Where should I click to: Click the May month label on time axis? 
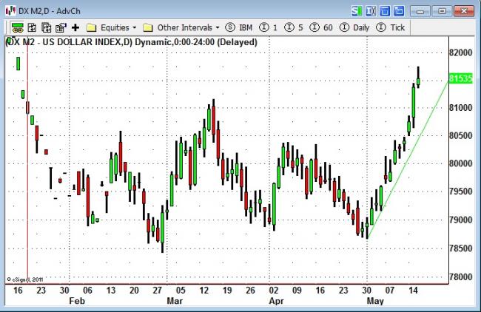[375, 301]
